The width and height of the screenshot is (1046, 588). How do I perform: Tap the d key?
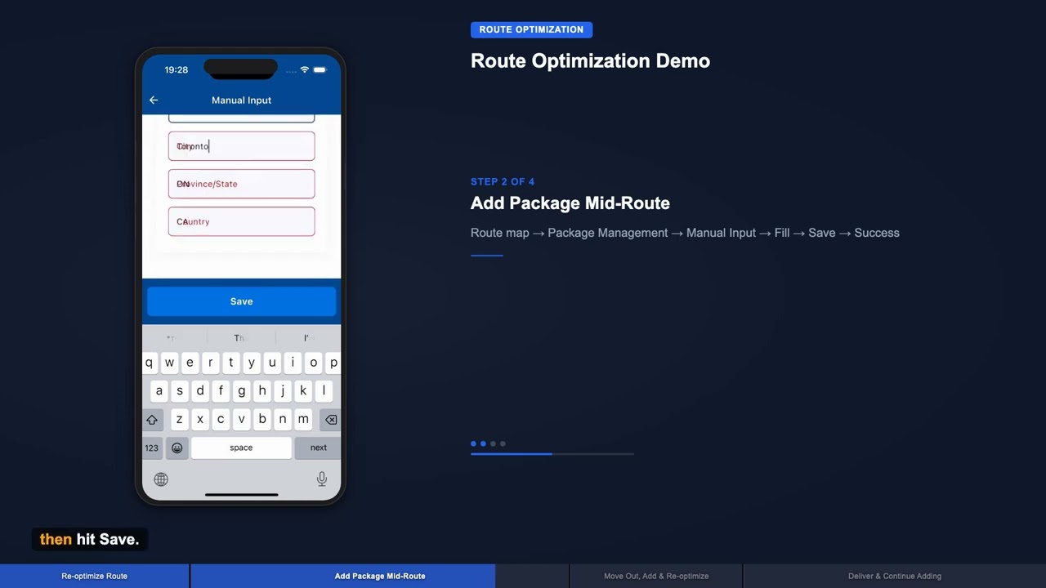(x=200, y=390)
